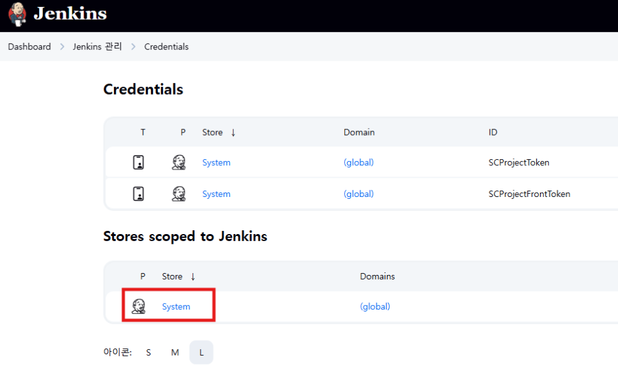
Task: Select the Credentials breadcrumb
Action: coord(166,47)
